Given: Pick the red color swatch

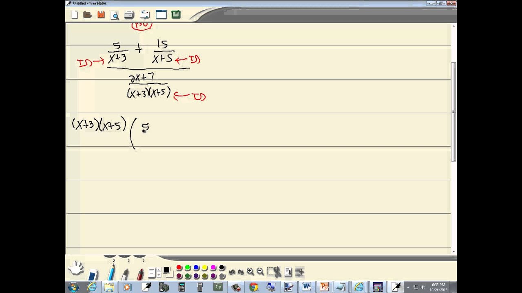Looking at the screenshot, I should pos(179,267).
